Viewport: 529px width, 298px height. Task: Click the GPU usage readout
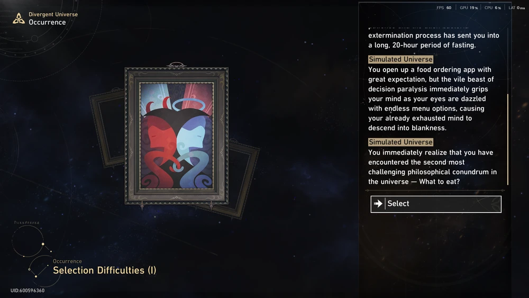pyautogui.click(x=469, y=8)
